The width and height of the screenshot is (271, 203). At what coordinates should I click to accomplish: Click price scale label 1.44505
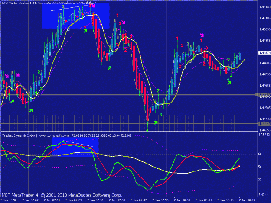(264, 108)
